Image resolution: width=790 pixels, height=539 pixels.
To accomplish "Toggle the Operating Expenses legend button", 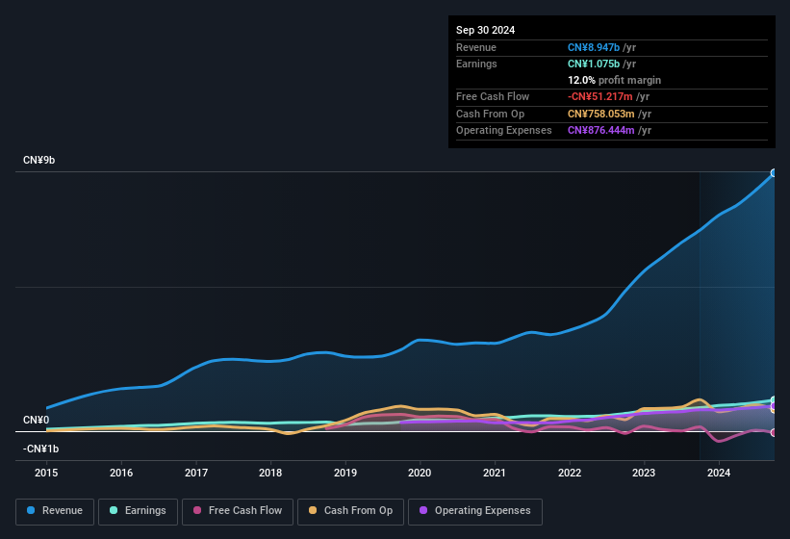I will click(475, 512).
